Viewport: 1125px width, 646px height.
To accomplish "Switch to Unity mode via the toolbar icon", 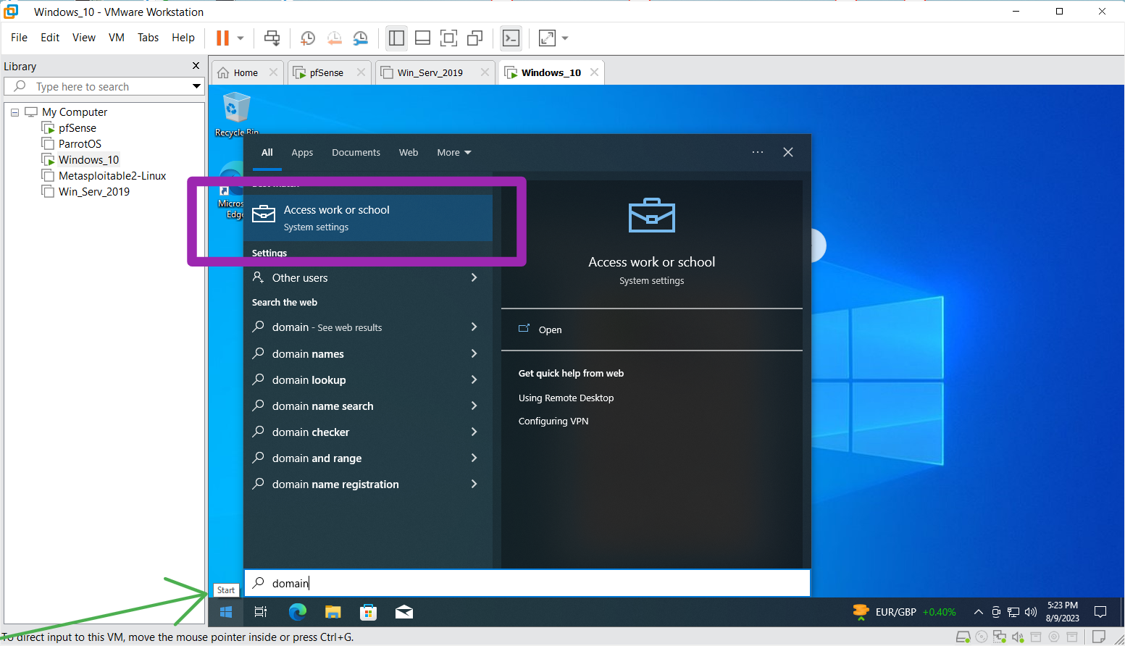I will pyautogui.click(x=475, y=38).
